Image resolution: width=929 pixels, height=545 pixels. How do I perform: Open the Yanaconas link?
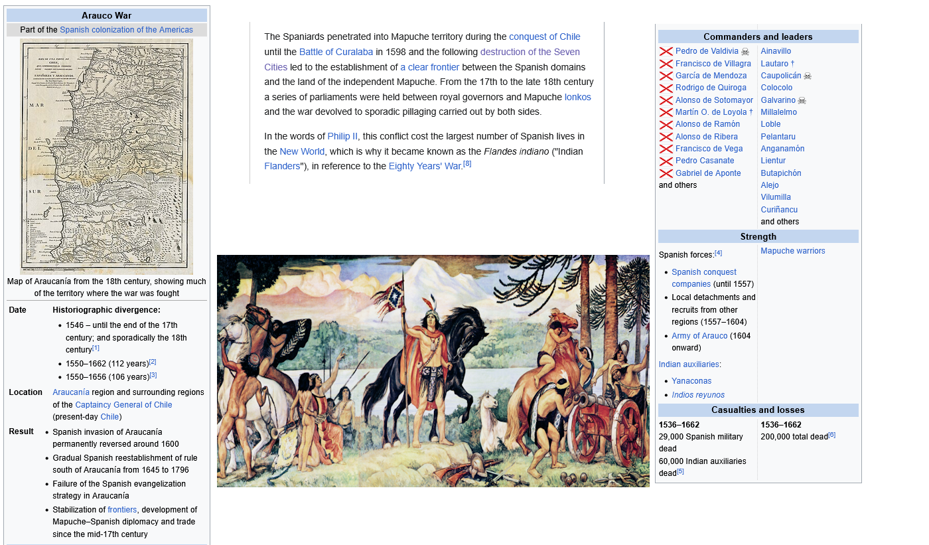[691, 381]
